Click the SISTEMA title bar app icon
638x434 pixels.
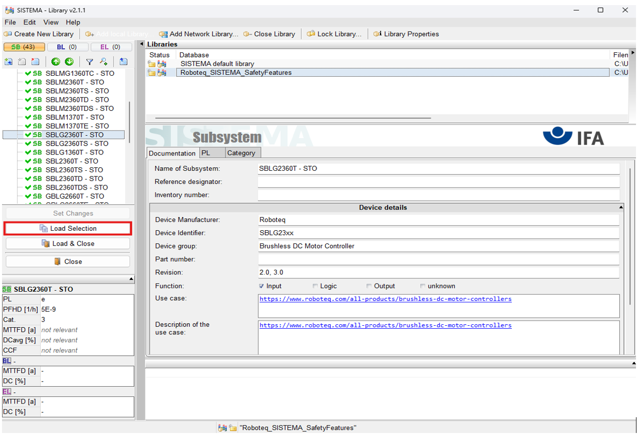pos(10,10)
